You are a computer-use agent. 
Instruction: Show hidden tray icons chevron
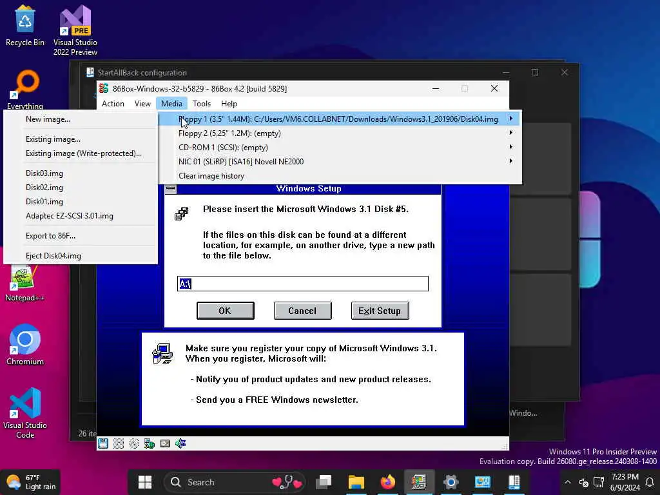coord(568,482)
